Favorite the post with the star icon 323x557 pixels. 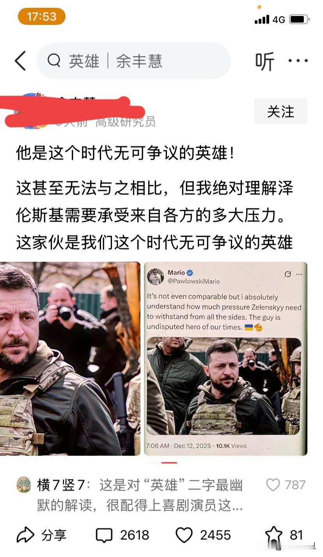274,534
